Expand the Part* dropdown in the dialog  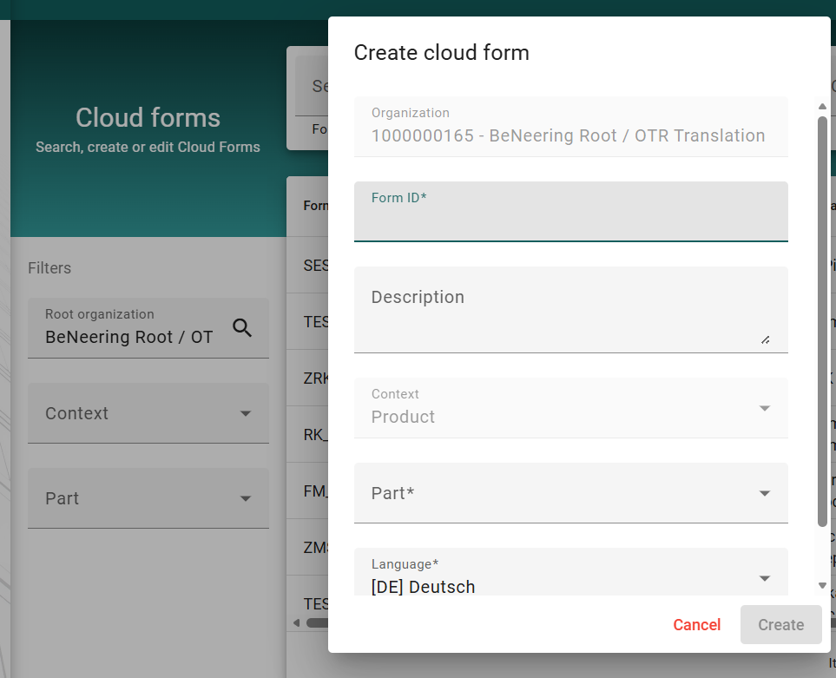[x=764, y=493]
